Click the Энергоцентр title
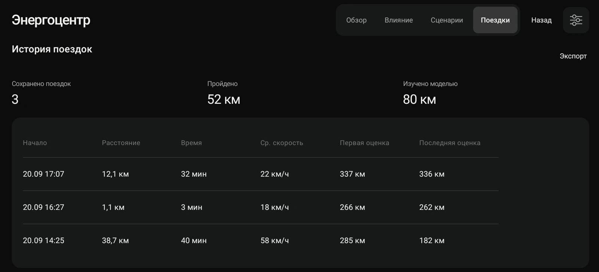 pyautogui.click(x=51, y=20)
